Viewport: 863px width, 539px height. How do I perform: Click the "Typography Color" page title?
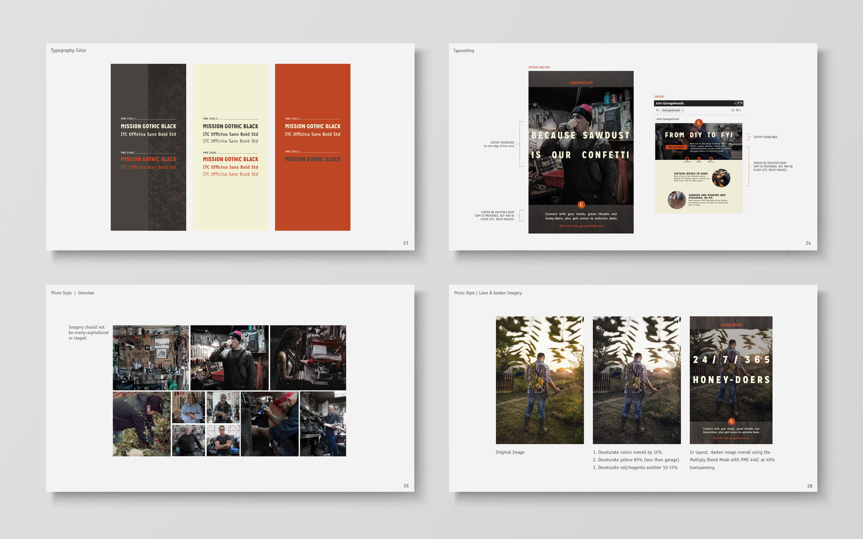(x=68, y=50)
